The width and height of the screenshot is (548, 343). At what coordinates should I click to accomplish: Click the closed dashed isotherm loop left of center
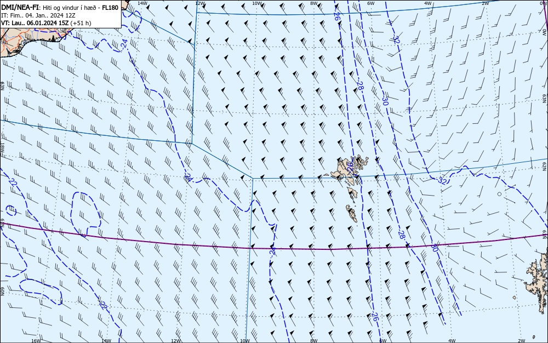point(86,214)
